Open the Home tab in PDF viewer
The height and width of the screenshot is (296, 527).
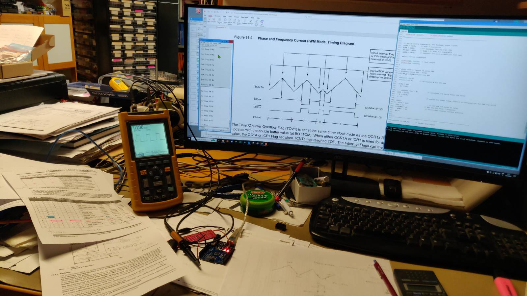(210, 15)
